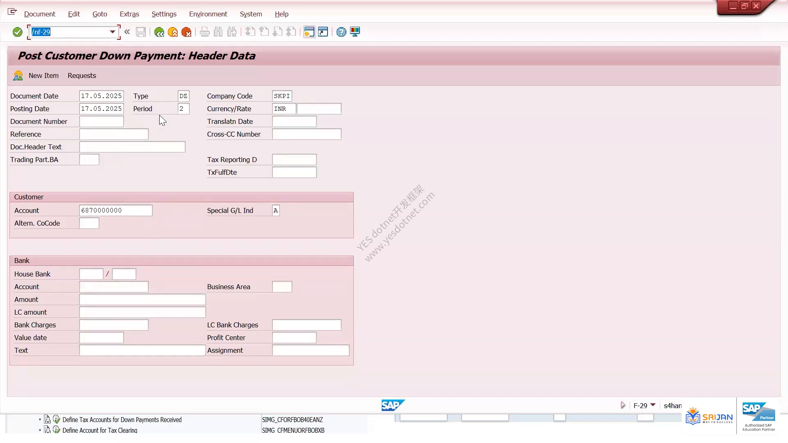Open the Extras menu

[129, 14]
